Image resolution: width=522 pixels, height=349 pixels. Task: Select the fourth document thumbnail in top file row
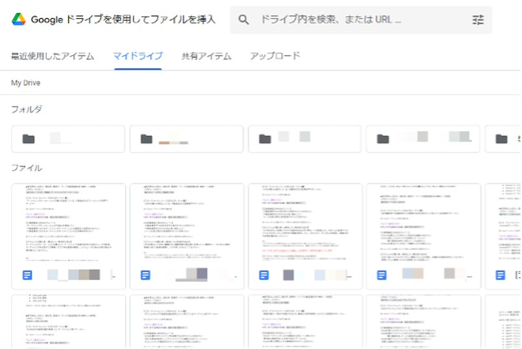pos(423,237)
